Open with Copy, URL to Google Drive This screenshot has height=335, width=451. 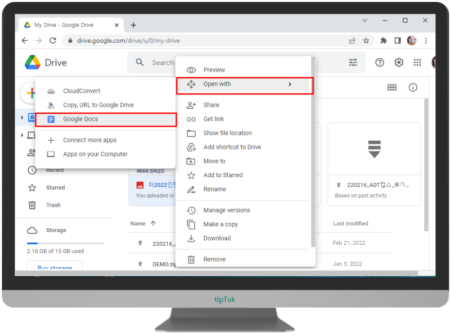(x=105, y=105)
